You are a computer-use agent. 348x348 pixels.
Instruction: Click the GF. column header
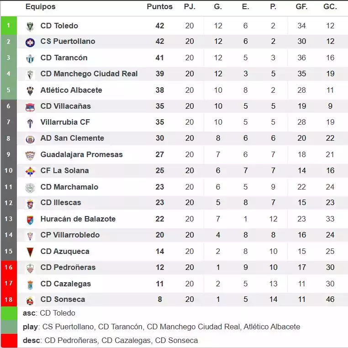pyautogui.click(x=301, y=7)
